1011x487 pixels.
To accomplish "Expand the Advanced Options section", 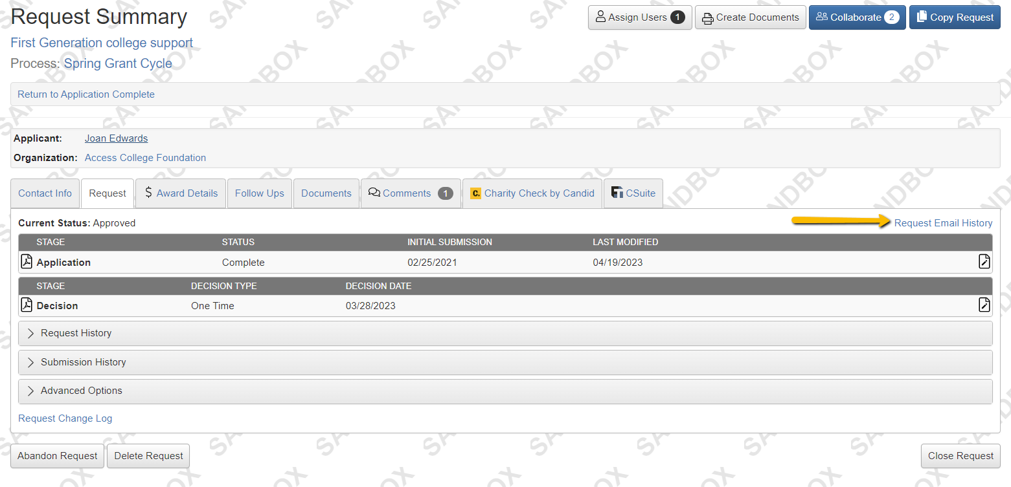I will [x=505, y=391].
